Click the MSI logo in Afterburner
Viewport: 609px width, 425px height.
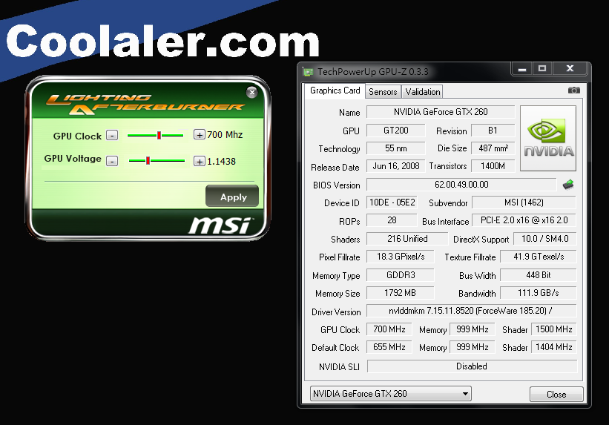pyautogui.click(x=220, y=225)
